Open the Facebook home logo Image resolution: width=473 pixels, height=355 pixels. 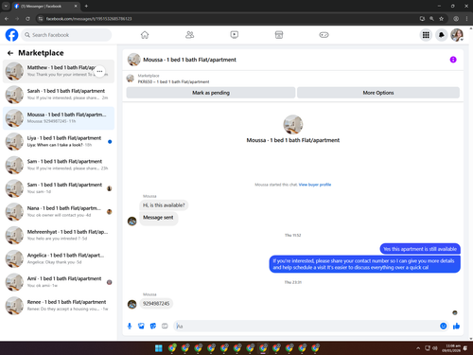(x=11, y=35)
